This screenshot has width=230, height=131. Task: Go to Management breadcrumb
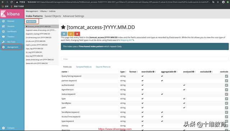(x=32, y=11)
